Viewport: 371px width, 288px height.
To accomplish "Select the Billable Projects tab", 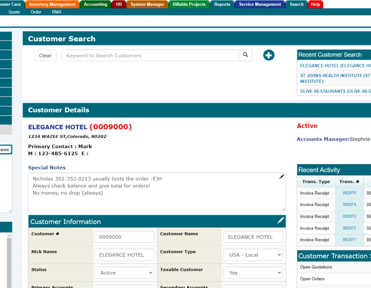I will [x=189, y=5].
